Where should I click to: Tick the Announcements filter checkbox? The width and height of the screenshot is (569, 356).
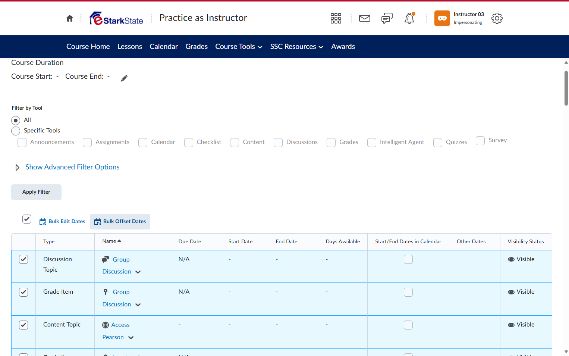(x=22, y=143)
